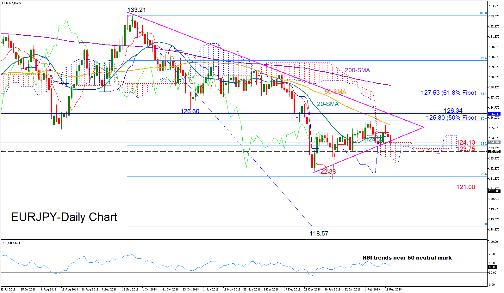The height and width of the screenshot is (293, 504).
Task: Click the 70.00 RSI scale value
Action: tap(493, 254)
